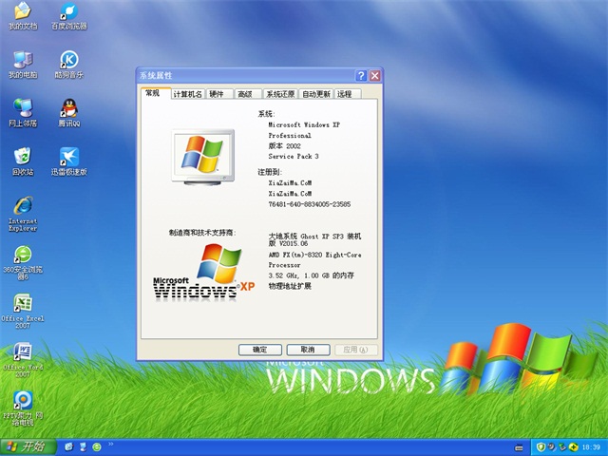The width and height of the screenshot is (608, 456).
Task: Click the 确定 button
Action: pos(259,350)
